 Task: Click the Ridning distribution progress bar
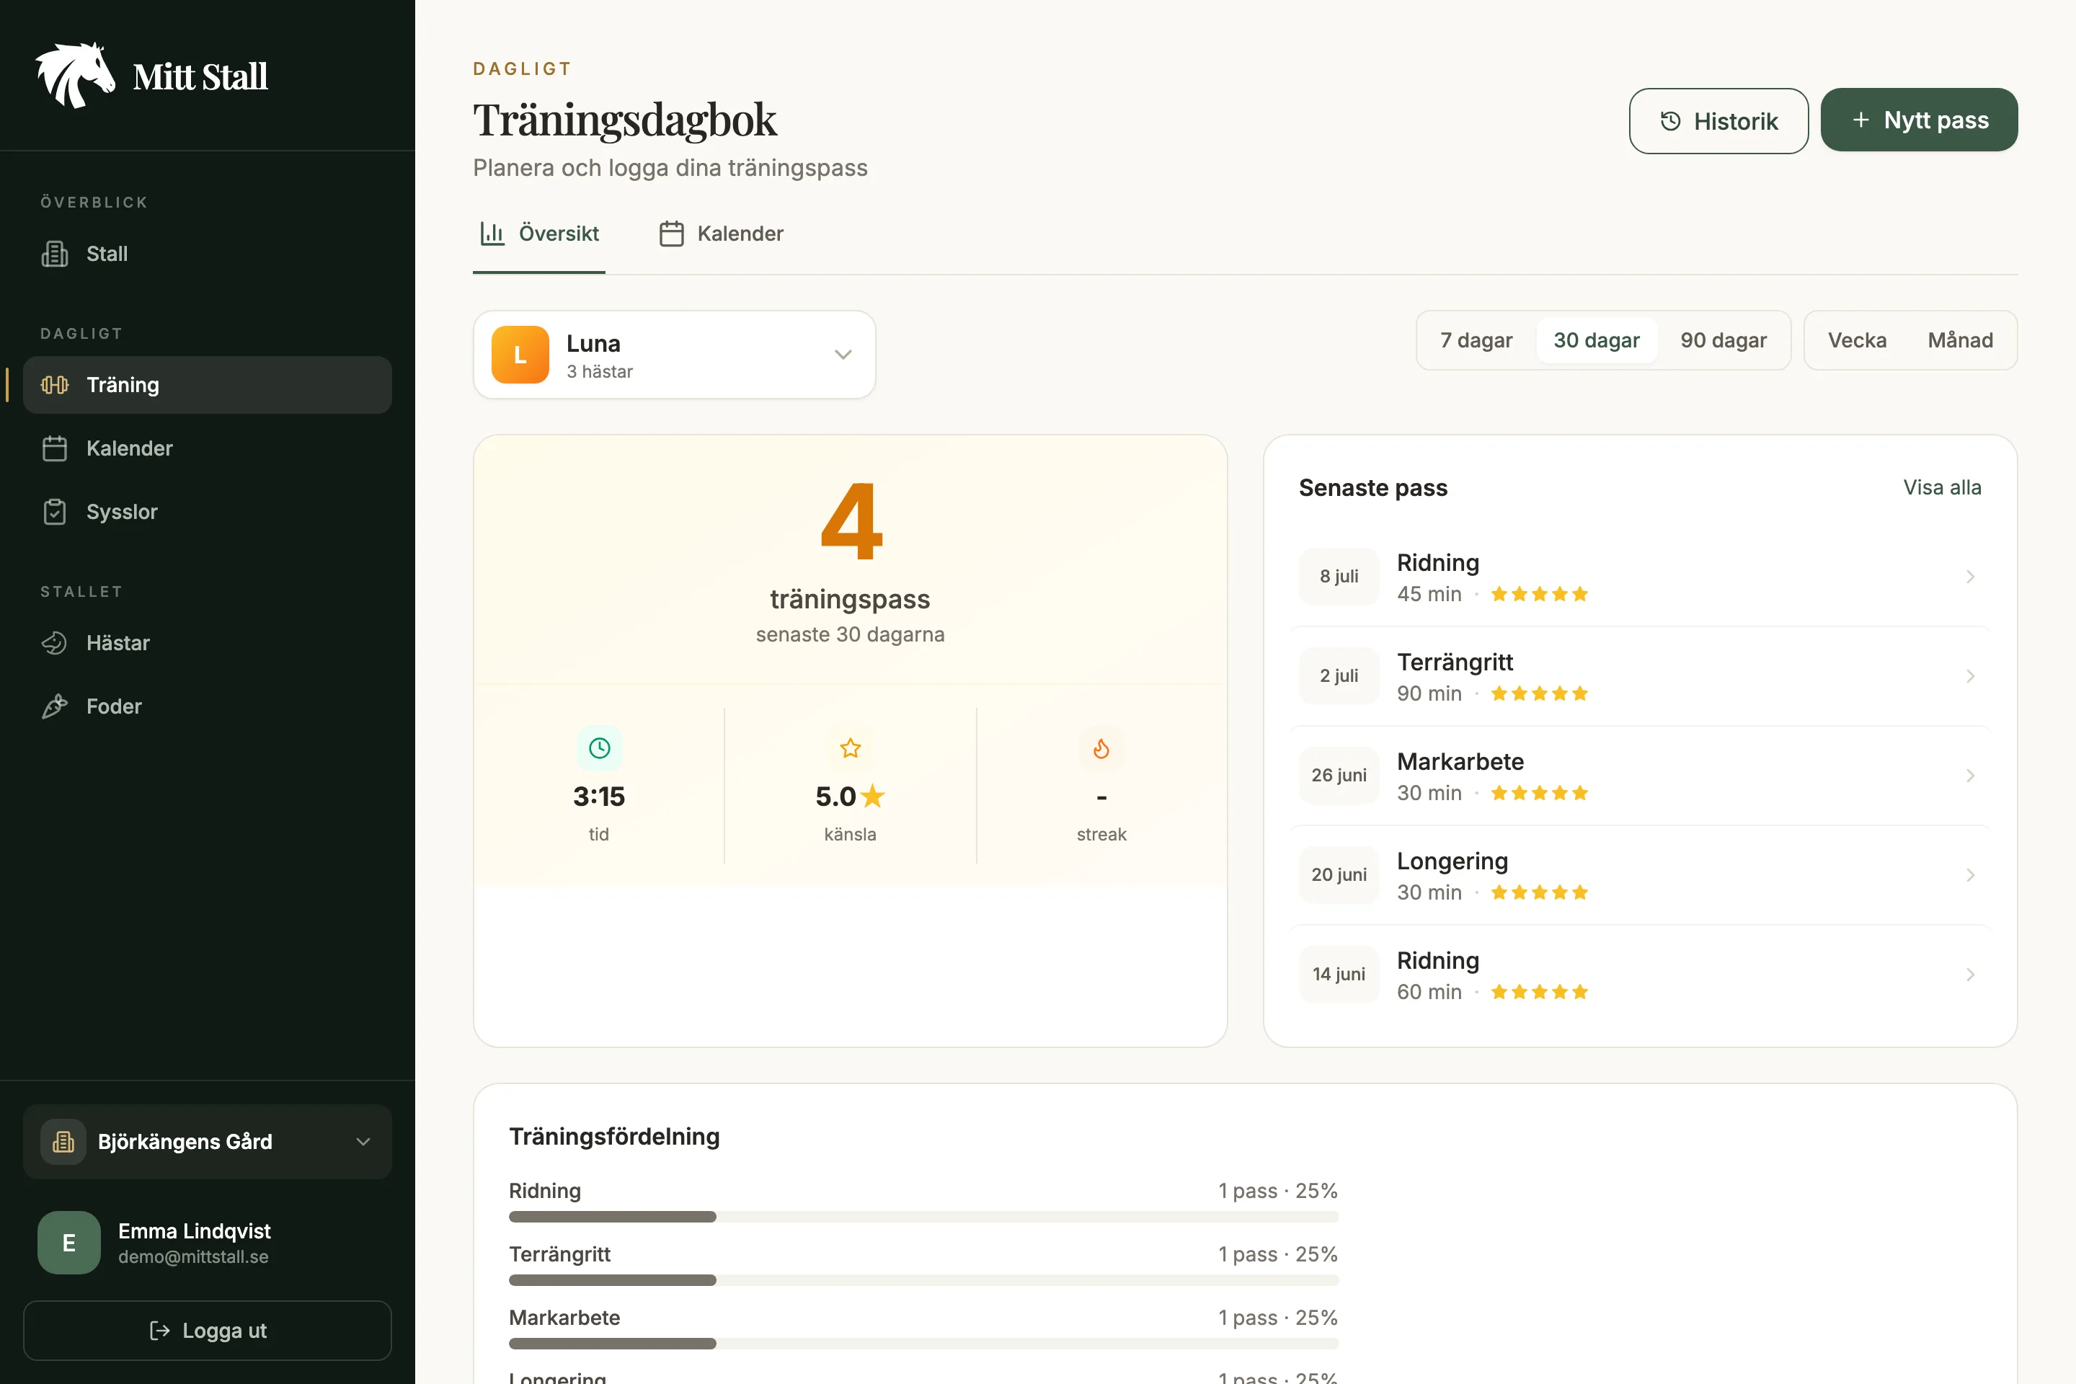click(x=923, y=1217)
